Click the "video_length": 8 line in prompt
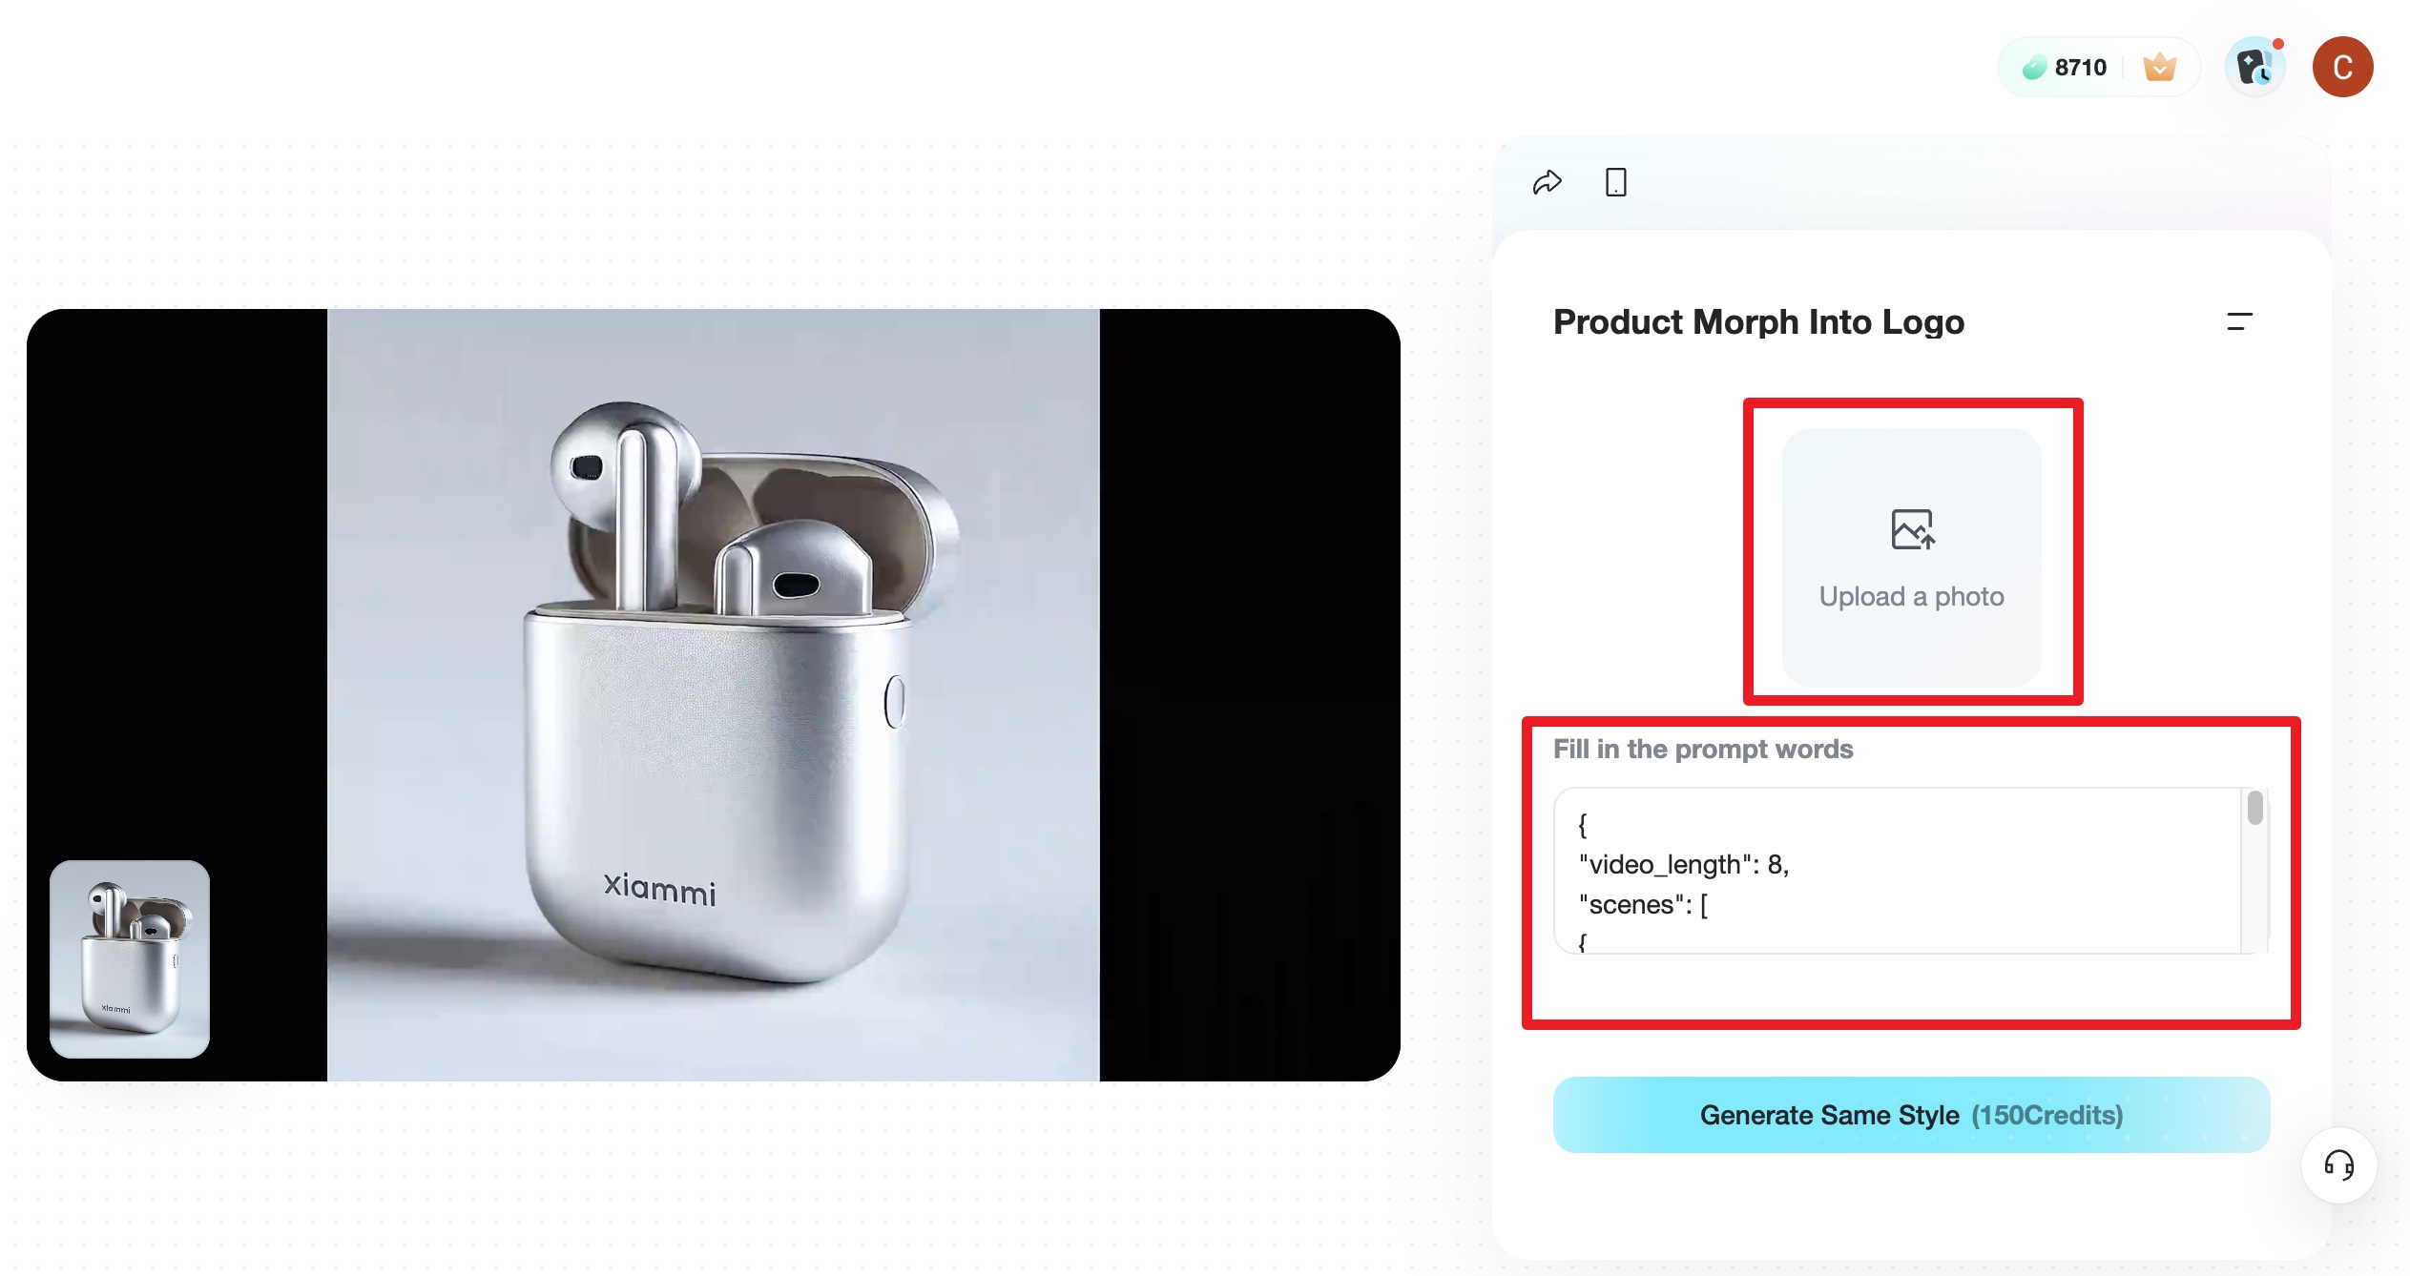The image size is (2410, 1276). 1684,865
